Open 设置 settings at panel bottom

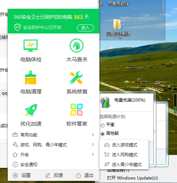(22, 175)
